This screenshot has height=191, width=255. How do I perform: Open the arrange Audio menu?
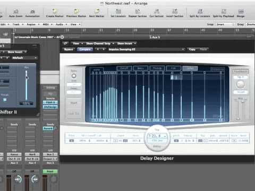tap(61, 24)
